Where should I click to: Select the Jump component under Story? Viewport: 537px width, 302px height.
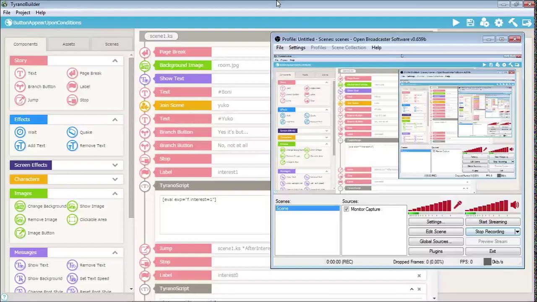point(26,100)
